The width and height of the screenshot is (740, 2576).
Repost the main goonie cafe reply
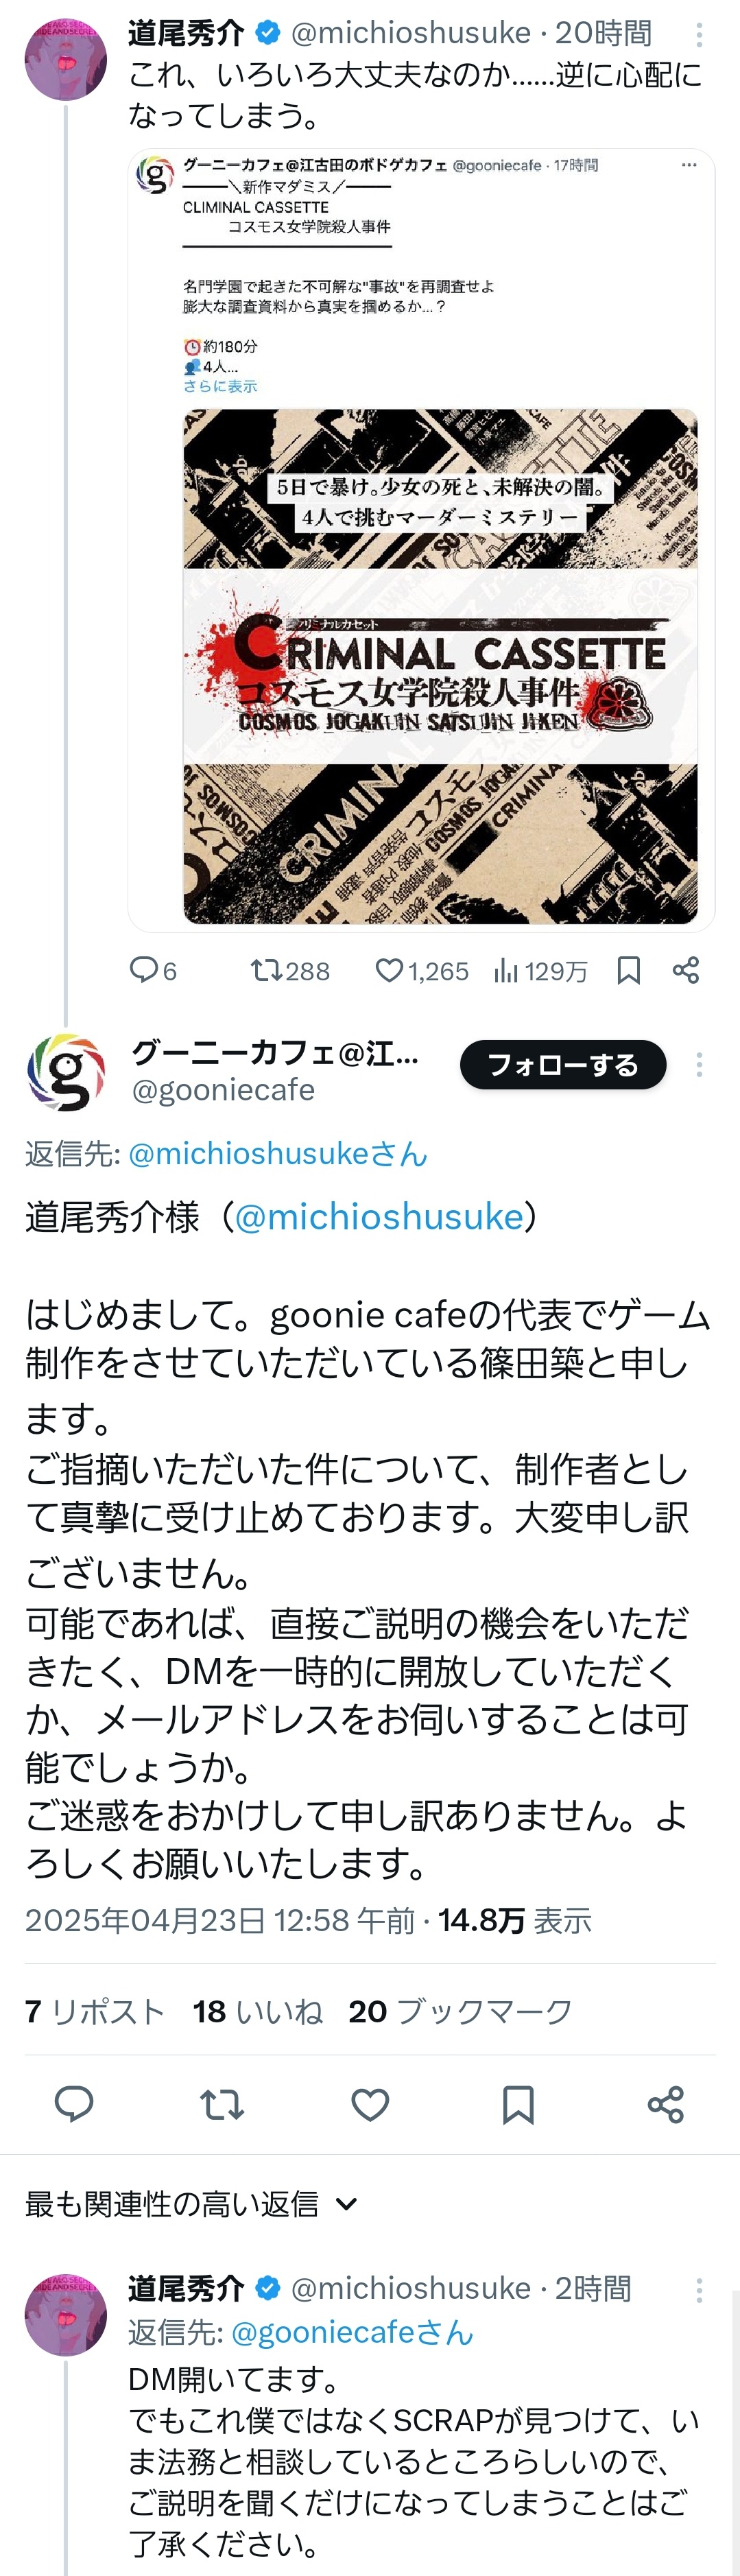click(x=222, y=2105)
